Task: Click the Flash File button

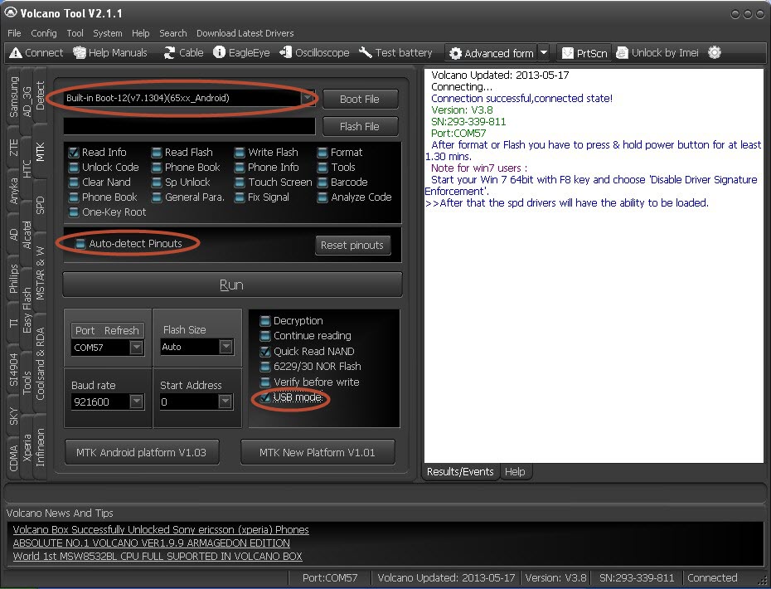Action: 360,127
